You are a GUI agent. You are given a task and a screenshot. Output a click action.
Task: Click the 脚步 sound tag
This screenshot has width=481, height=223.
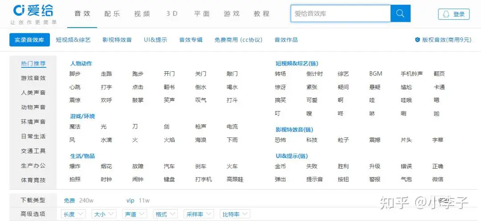(75, 74)
